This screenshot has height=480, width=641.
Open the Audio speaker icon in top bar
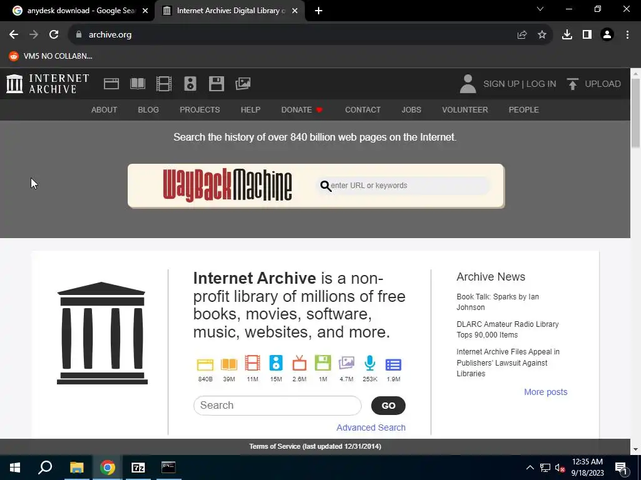coord(190,84)
